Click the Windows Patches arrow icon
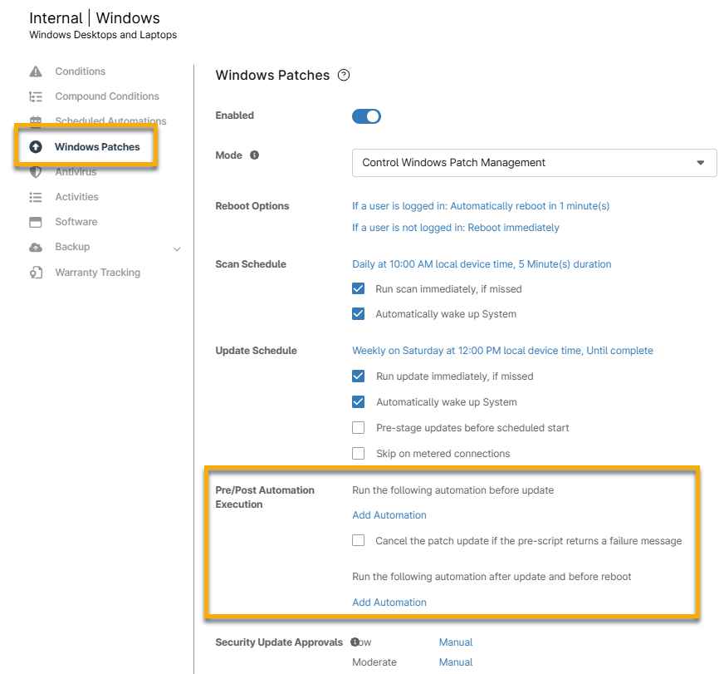Image resolution: width=719 pixels, height=674 pixels. click(36, 147)
